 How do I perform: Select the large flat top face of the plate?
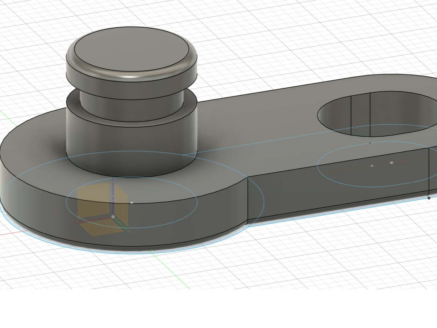[251, 131]
